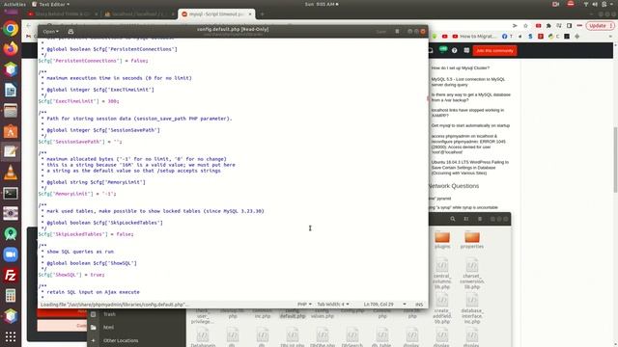Open system status menu in top bar
This screenshot has width=618, height=347.
pyautogui.click(x=599, y=4)
